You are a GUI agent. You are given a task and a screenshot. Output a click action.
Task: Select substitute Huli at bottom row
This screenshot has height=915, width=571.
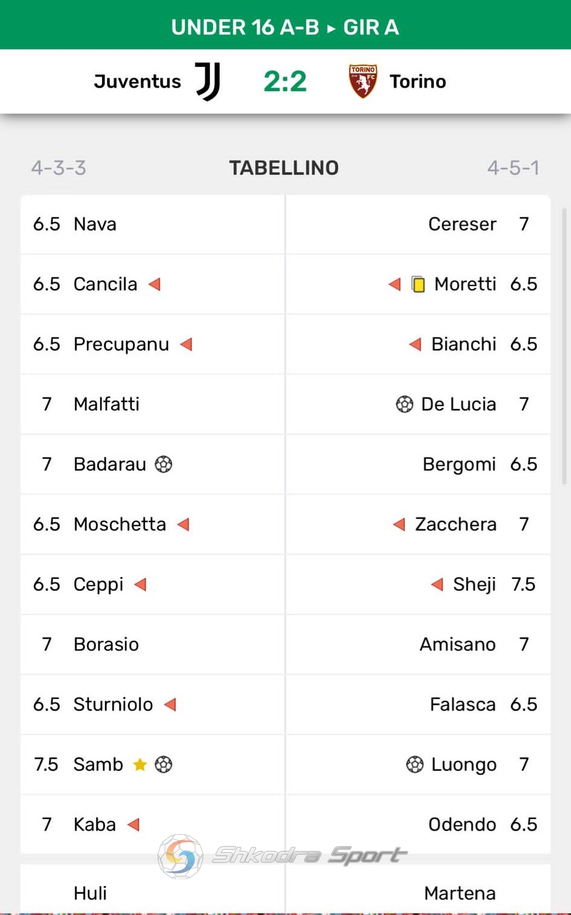[90, 893]
